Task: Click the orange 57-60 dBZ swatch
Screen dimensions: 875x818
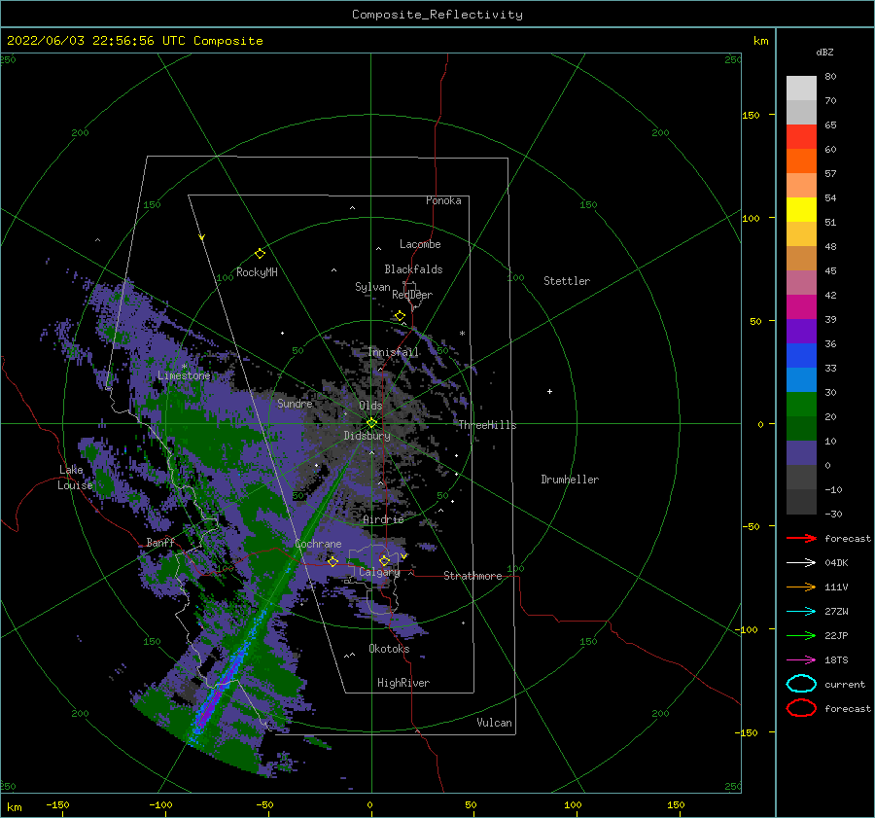Action: (801, 161)
